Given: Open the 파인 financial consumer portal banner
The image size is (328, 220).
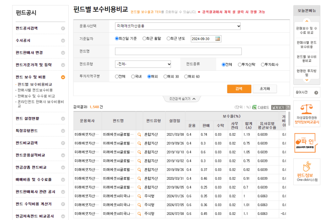Looking at the screenshot, I should coord(306,143).
